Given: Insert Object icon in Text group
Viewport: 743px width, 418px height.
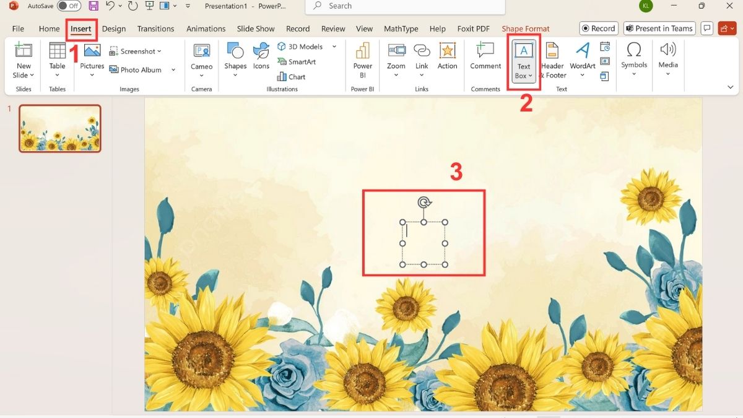Looking at the screenshot, I should click(605, 76).
